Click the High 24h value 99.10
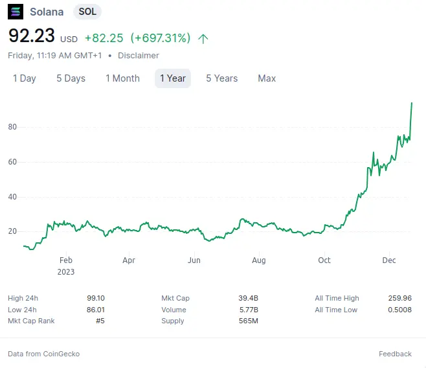The height and width of the screenshot is (368, 426). (96, 298)
